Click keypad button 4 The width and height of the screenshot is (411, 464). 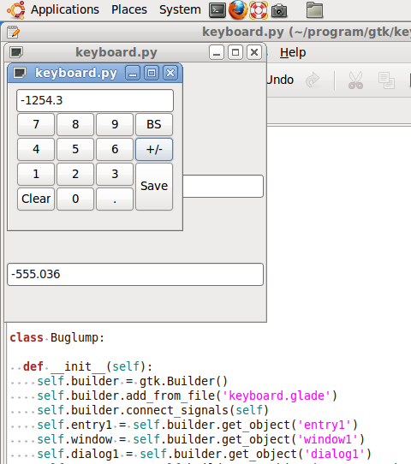click(x=36, y=149)
